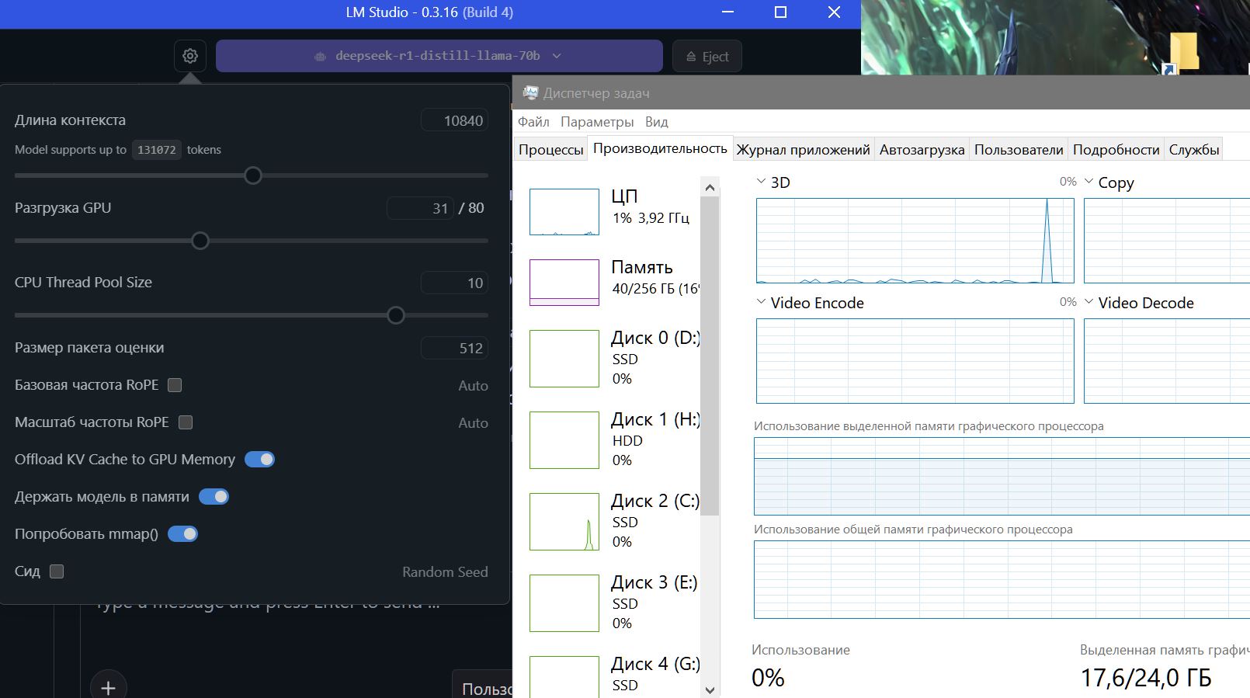Image resolution: width=1250 pixels, height=698 pixels.
Task: Open the desktop folder shortcut icon
Action: [x=1182, y=53]
